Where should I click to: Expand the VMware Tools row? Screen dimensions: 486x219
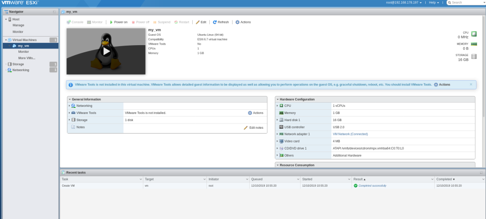point(69,113)
